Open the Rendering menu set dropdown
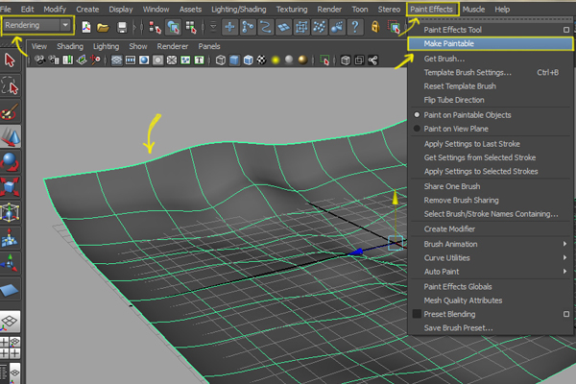The image size is (576, 384). point(37,25)
